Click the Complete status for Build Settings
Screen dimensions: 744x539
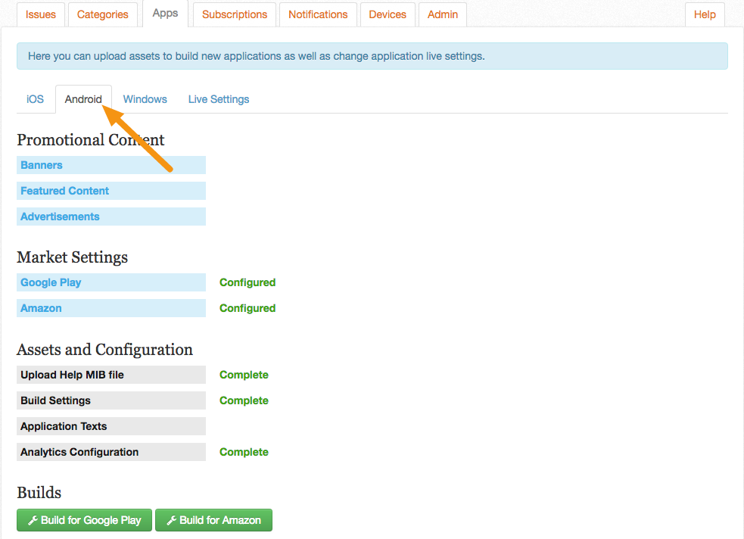[244, 400]
